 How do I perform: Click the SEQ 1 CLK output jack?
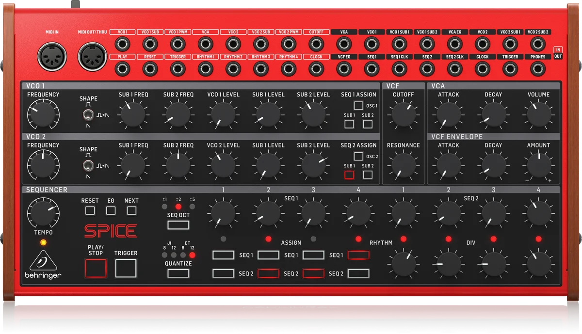pyautogui.click(x=399, y=69)
